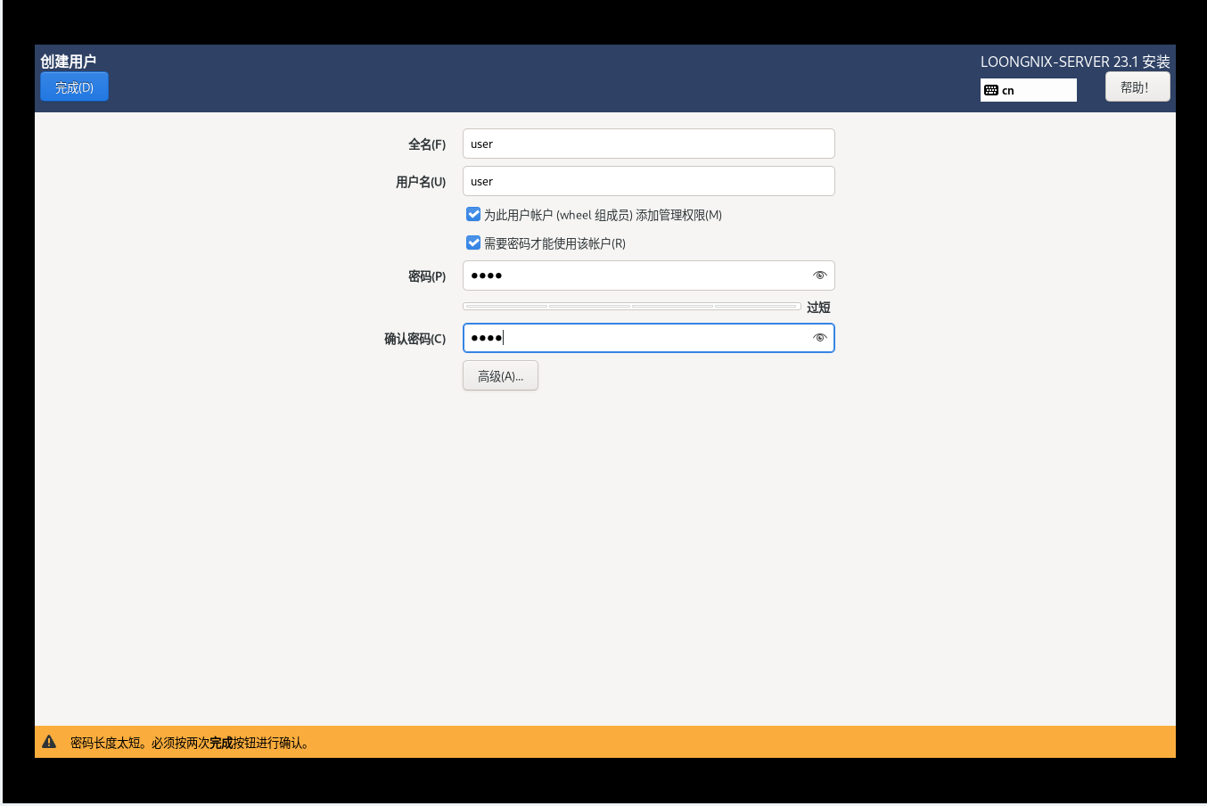
Task: Open the 高级(A)... advanced settings
Action: pyautogui.click(x=500, y=375)
